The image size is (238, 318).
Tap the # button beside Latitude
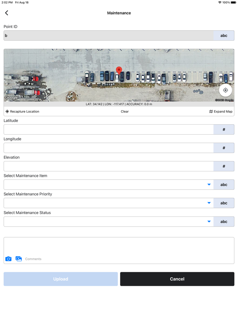point(224,129)
